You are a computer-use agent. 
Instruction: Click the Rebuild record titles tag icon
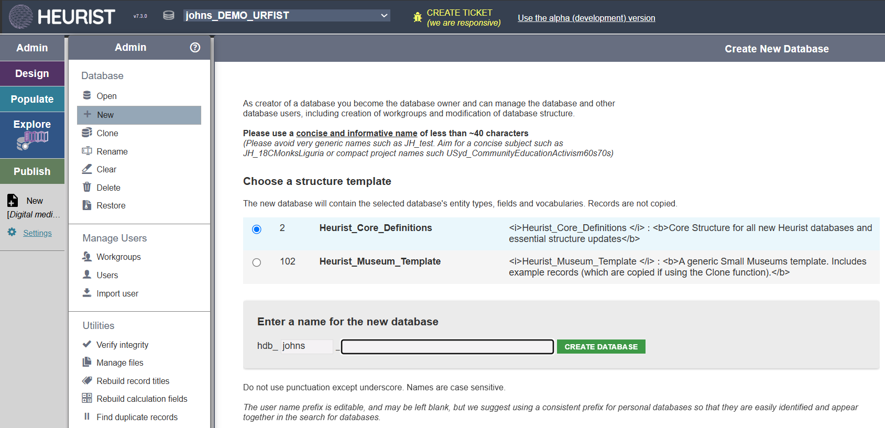[x=87, y=380]
